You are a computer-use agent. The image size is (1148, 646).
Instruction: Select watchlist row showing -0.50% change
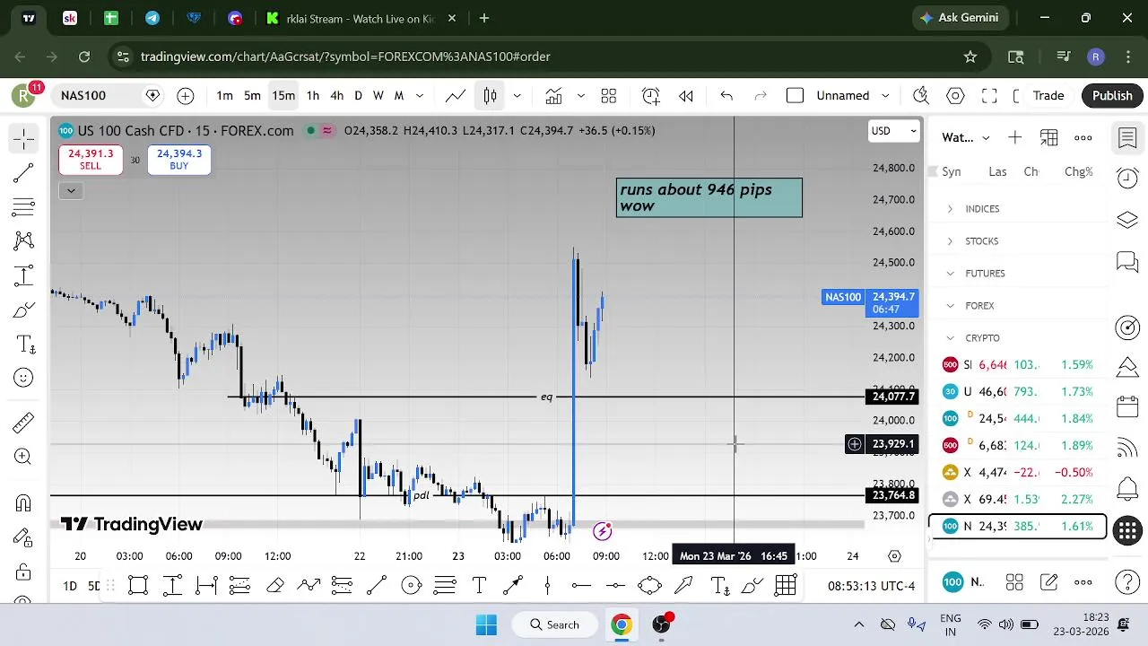(x=1019, y=473)
